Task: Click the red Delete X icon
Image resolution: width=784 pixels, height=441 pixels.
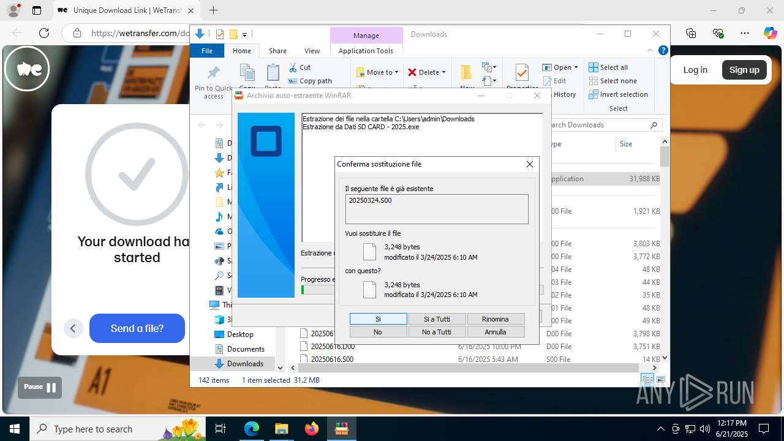Action: point(412,72)
